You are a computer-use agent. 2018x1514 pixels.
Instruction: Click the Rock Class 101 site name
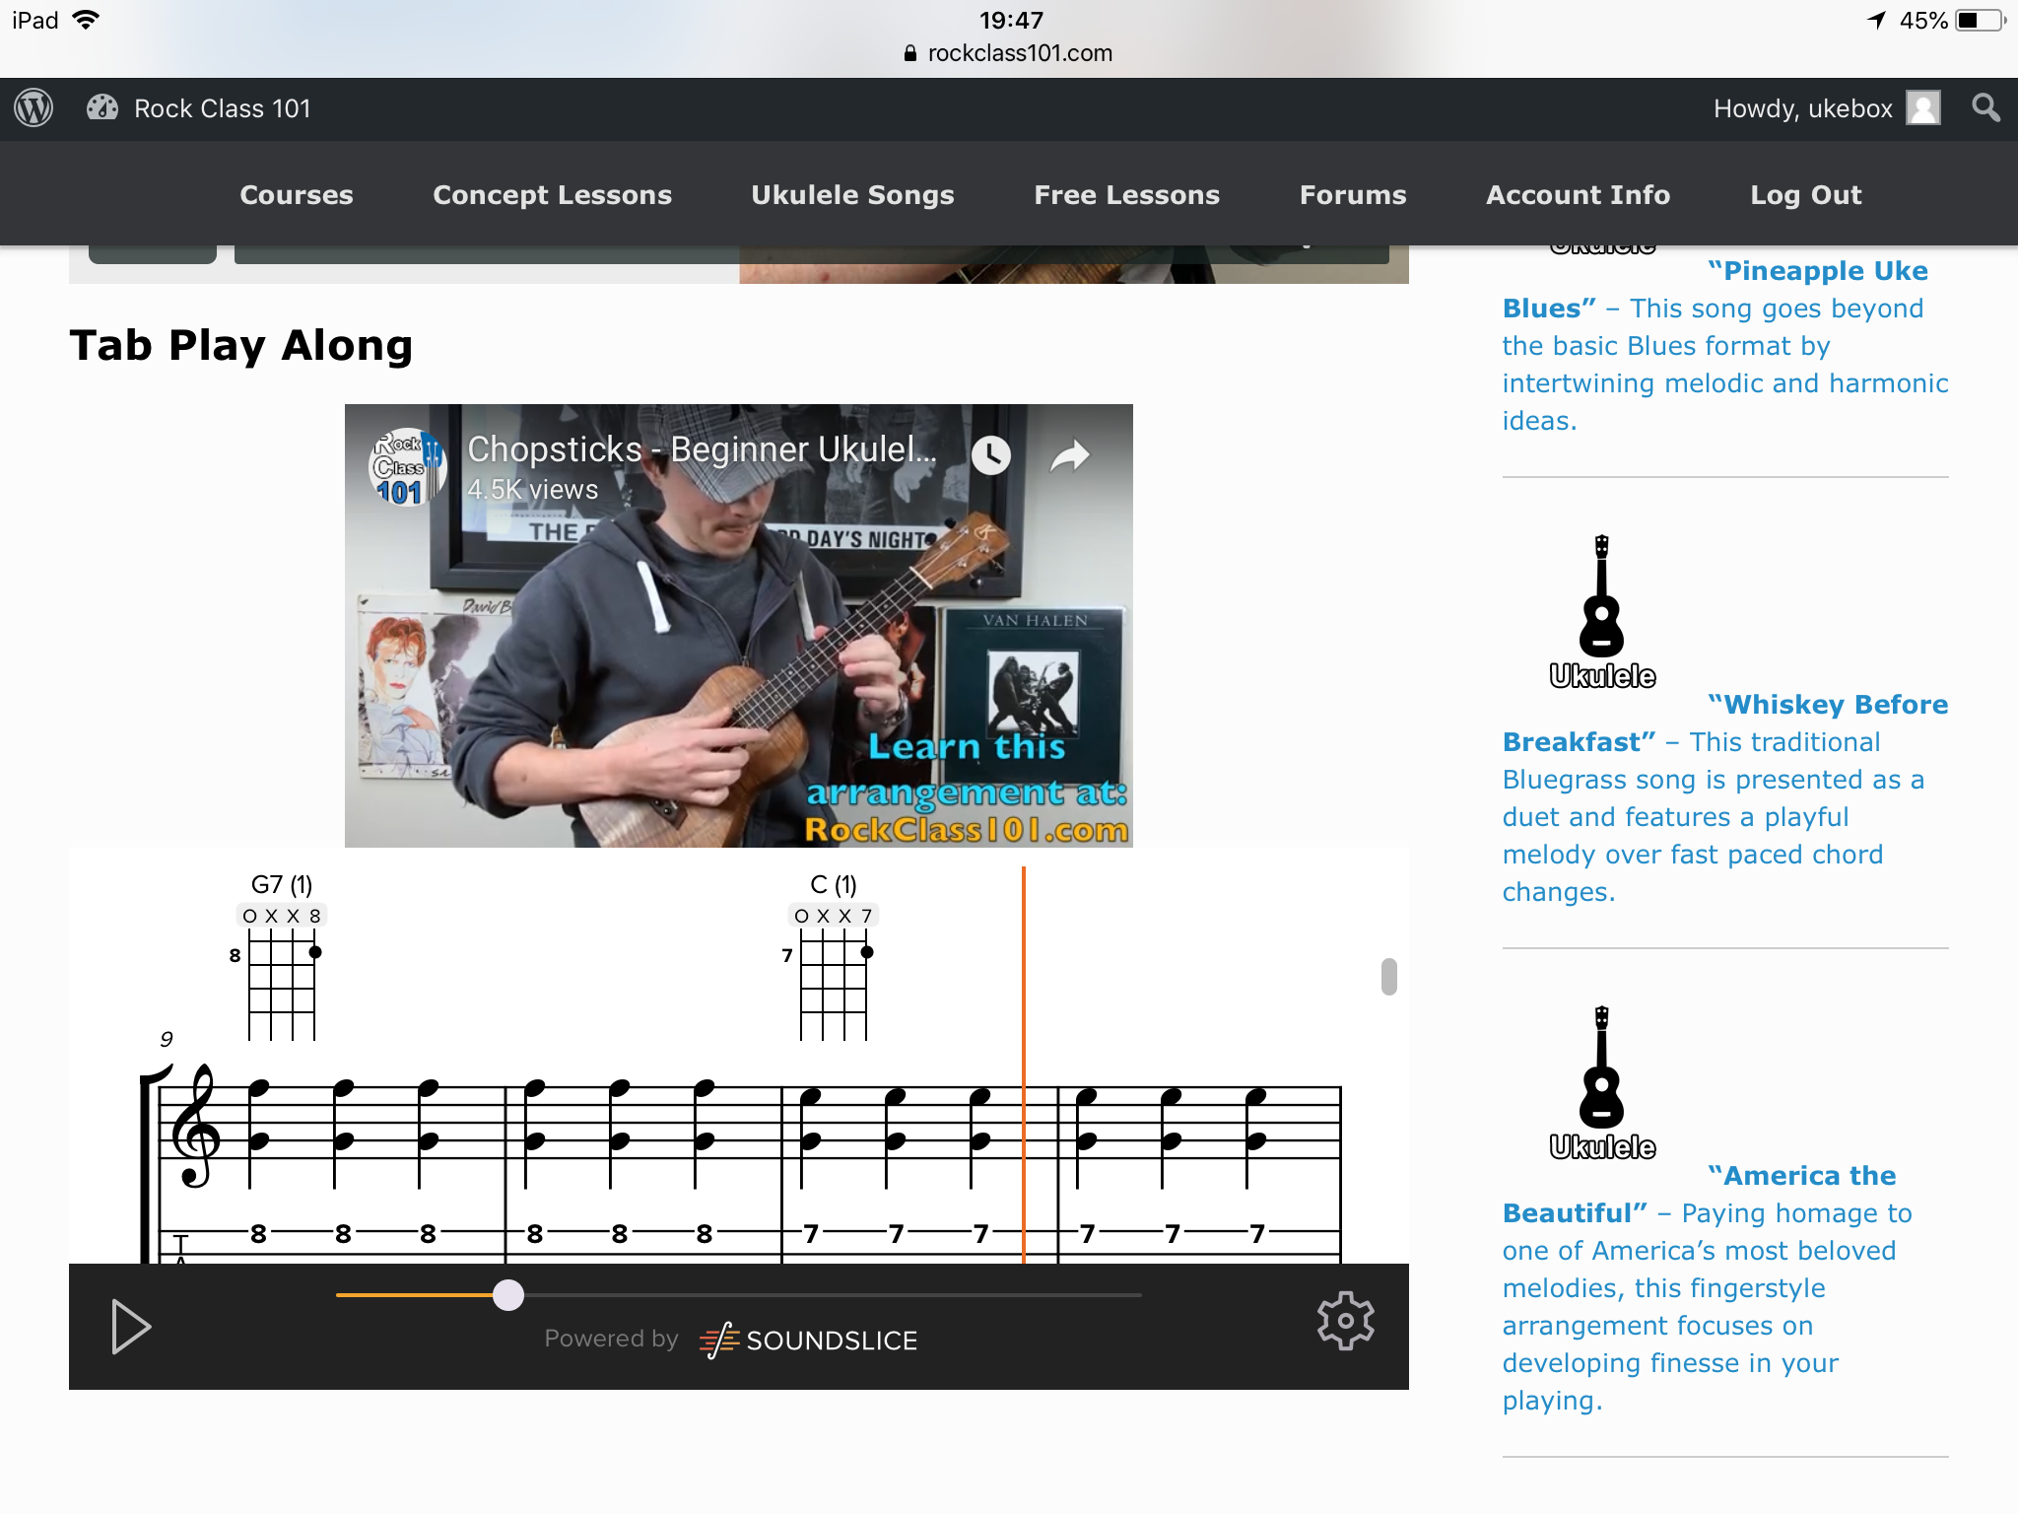pyautogui.click(x=223, y=108)
